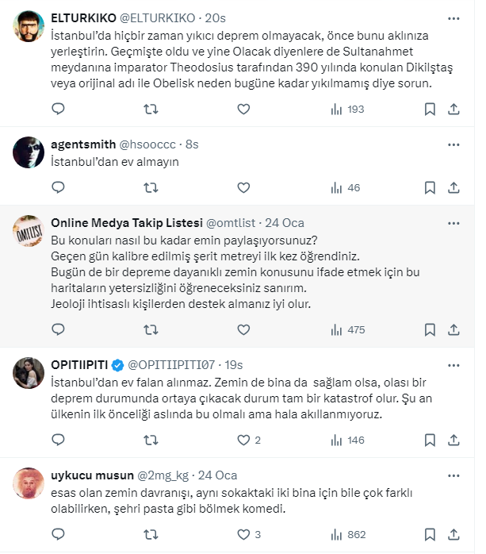The width and height of the screenshot is (486, 554).
Task: Share the OPITIIPITI tweet
Action: (x=453, y=440)
